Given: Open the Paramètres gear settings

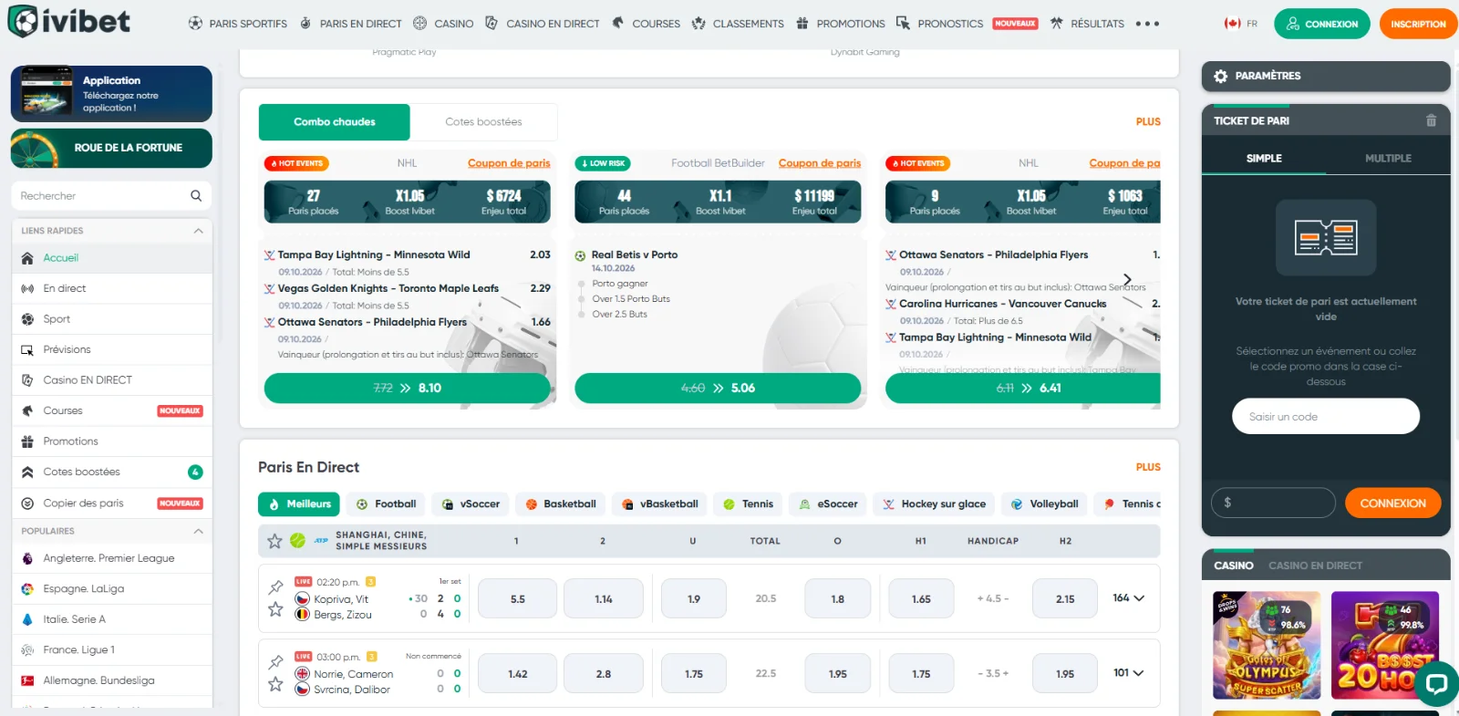Looking at the screenshot, I should (x=1221, y=77).
